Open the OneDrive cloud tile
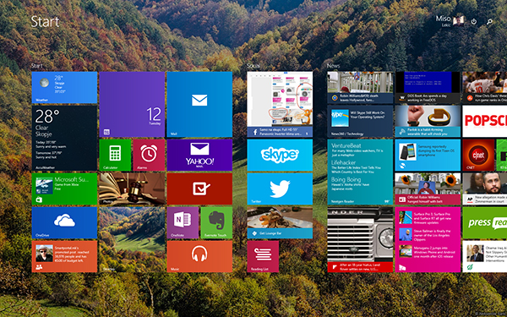This screenshot has height=317, width=507. [x=64, y=222]
